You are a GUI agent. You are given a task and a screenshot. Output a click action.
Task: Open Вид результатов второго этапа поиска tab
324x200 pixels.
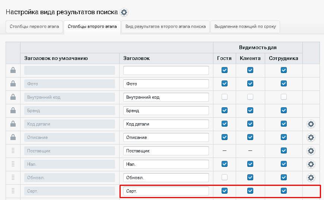pyautogui.click(x=165, y=27)
